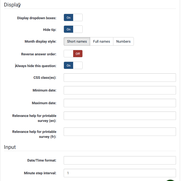Click the green circular button at bottom right
The width and height of the screenshot is (182, 181).
point(171,180)
